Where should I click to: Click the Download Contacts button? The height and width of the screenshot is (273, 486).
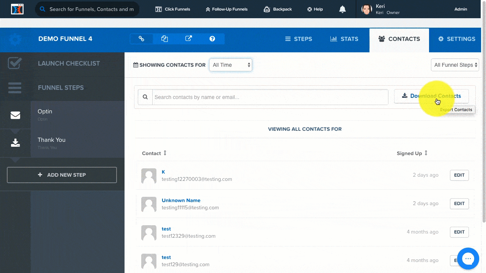point(431,96)
